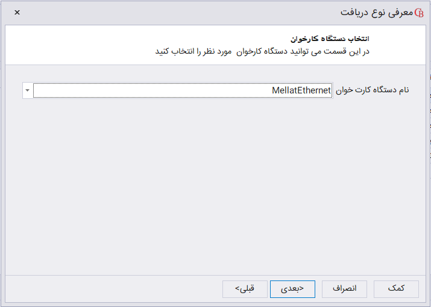
Task: Click the empty title bar area
Action: pos(181,13)
